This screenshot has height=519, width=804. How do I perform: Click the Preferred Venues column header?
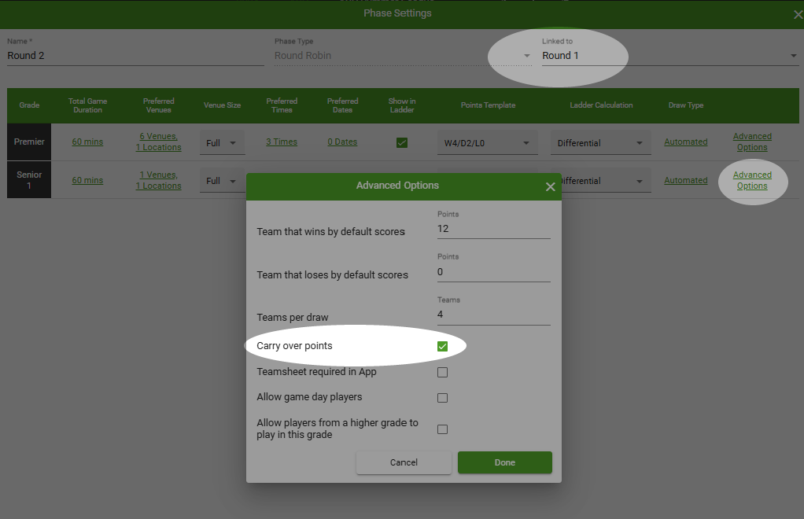pos(158,105)
